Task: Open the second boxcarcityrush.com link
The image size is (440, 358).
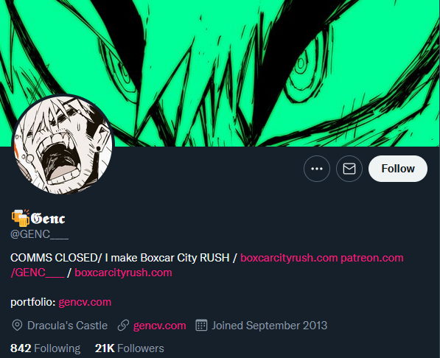Action: 123,273
